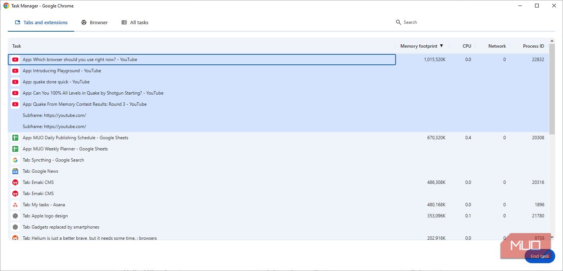Click the Google News tab icon
563x271 pixels.
click(x=15, y=171)
